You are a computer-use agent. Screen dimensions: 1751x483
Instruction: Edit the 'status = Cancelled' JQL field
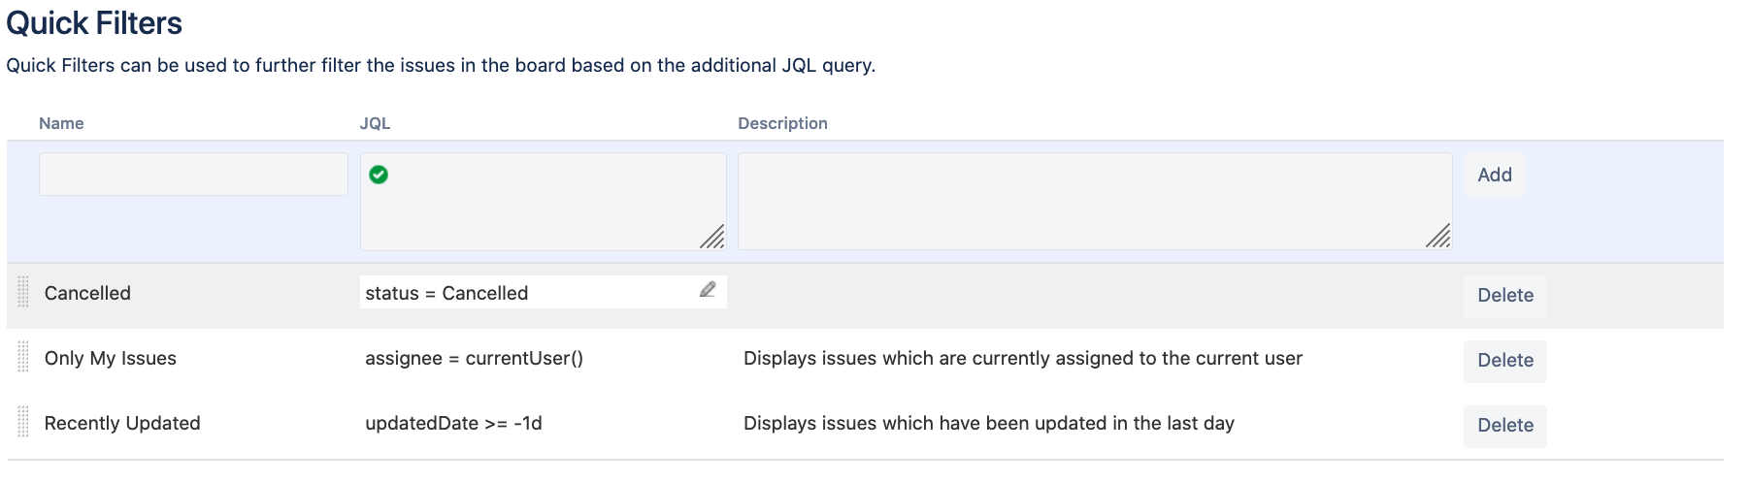[544, 292]
